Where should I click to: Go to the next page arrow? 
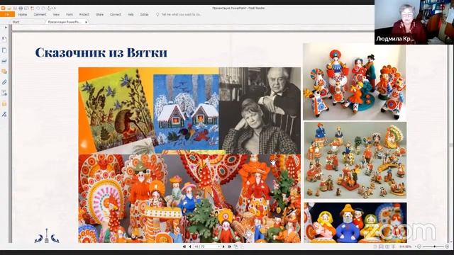(x=223, y=246)
